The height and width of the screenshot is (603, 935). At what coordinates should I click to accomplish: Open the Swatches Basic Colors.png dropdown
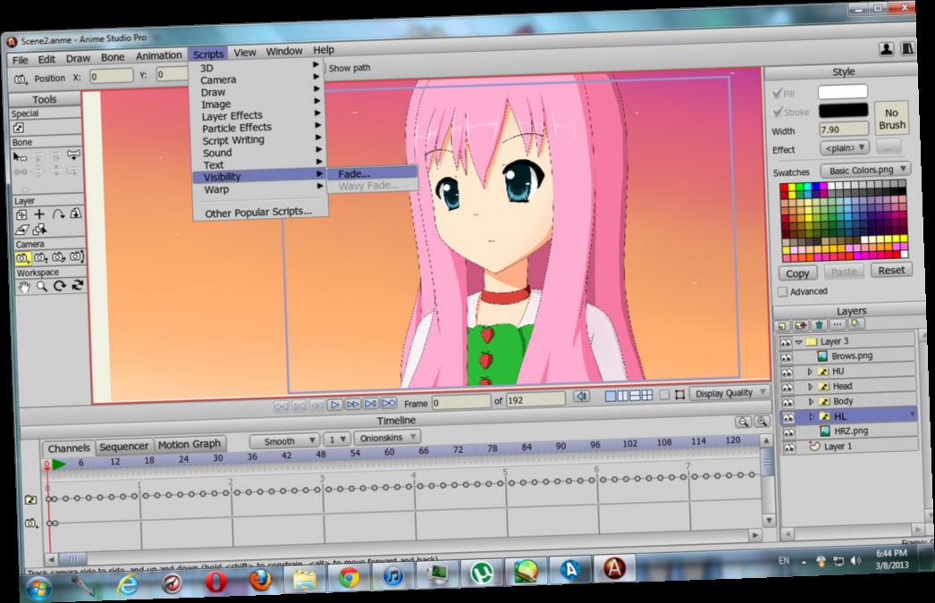point(864,171)
